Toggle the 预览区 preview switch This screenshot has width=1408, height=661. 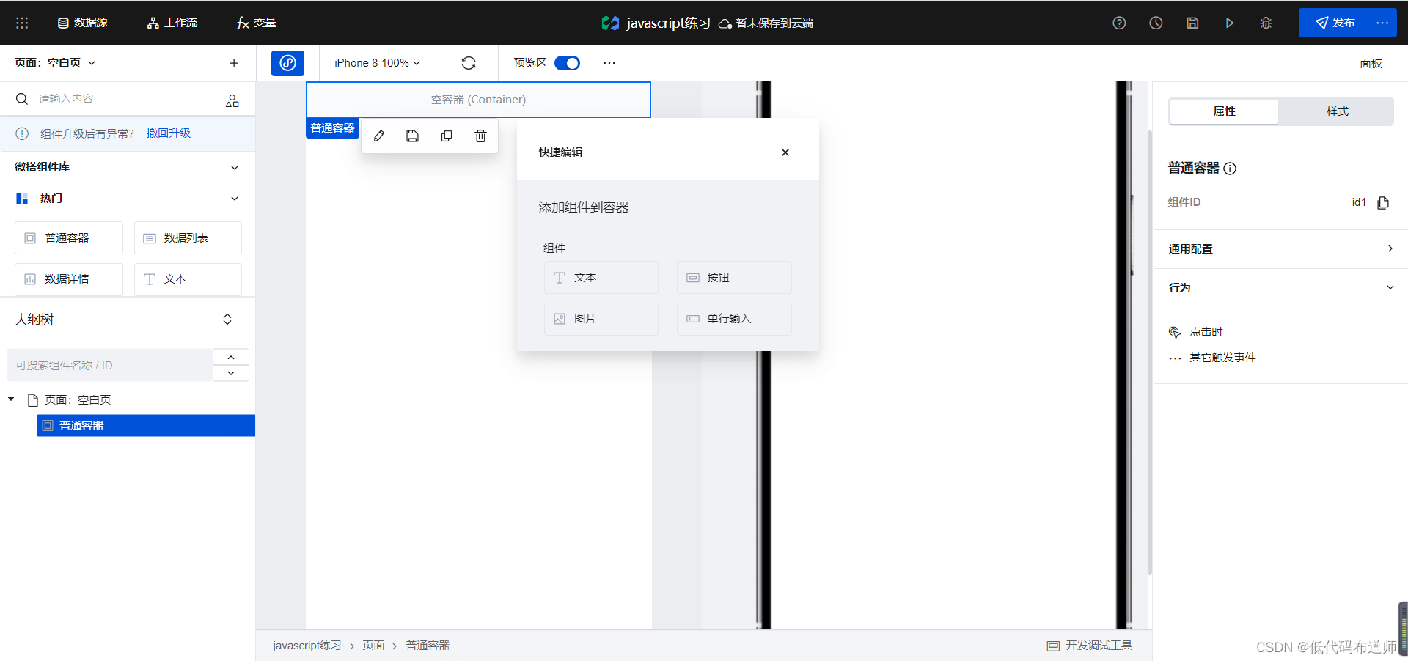[x=567, y=63]
